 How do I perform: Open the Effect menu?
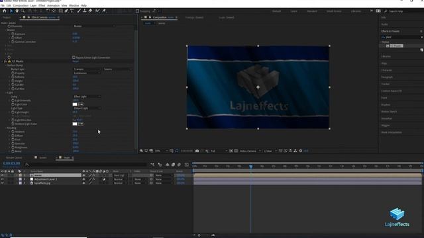[42, 5]
